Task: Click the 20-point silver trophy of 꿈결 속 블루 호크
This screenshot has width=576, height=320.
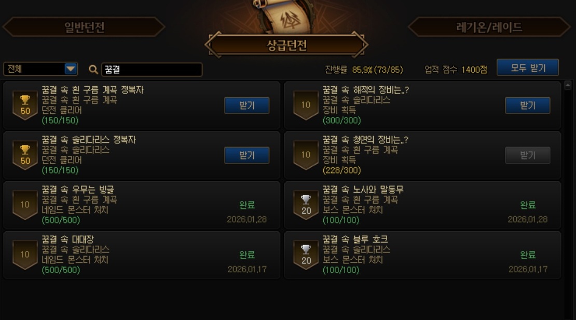Action: (306, 255)
